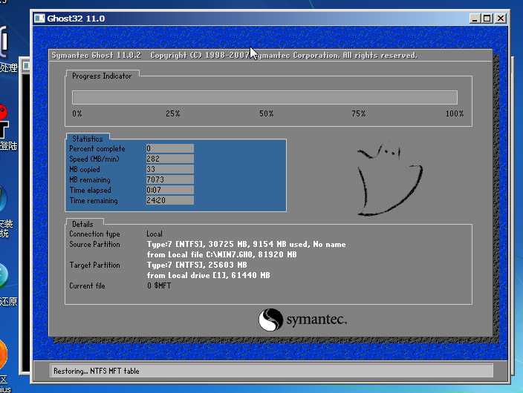Click the 100% progress marker label
Screen dimensions: 523x393
pyautogui.click(x=455, y=113)
